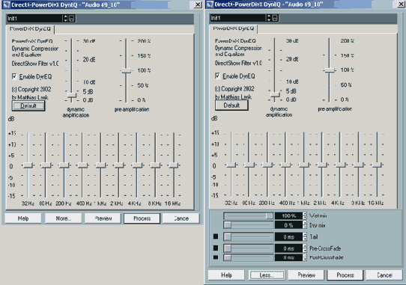Select the Init1 preset field in left window

[x=34, y=19]
